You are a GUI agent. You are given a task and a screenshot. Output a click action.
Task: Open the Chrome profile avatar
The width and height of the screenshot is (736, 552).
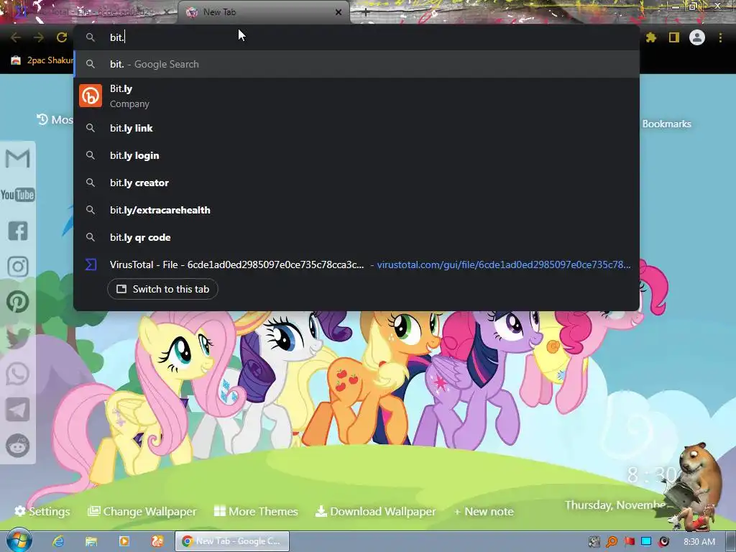click(x=697, y=37)
